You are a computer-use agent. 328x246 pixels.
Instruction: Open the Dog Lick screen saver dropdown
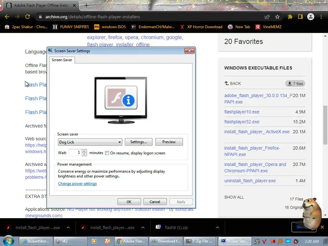point(90,142)
